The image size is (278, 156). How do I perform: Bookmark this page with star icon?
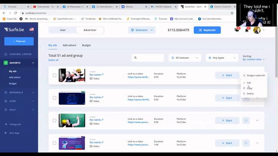(232, 13)
